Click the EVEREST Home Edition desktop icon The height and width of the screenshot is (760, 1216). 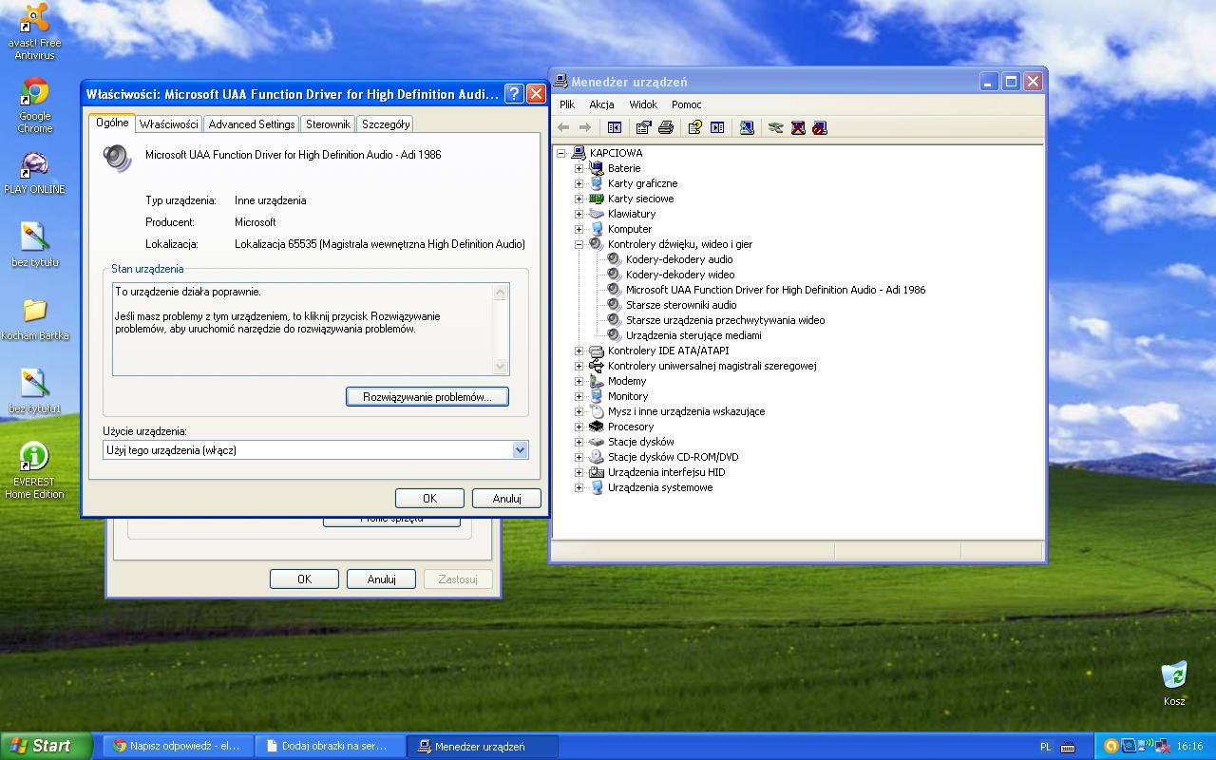(x=34, y=470)
